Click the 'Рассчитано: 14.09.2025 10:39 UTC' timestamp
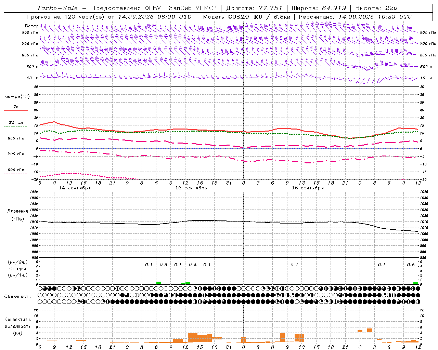The width and height of the screenshot is (438, 350). (x=355, y=17)
